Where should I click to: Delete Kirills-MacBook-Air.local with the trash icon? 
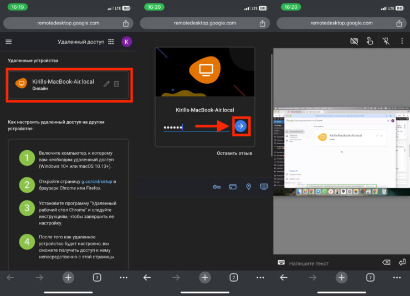click(116, 84)
